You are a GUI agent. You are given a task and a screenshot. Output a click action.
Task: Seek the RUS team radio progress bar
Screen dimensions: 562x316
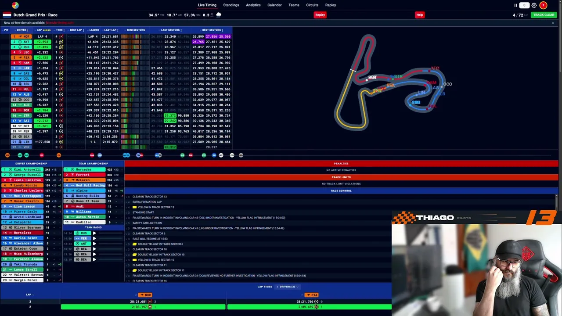coord(110,233)
